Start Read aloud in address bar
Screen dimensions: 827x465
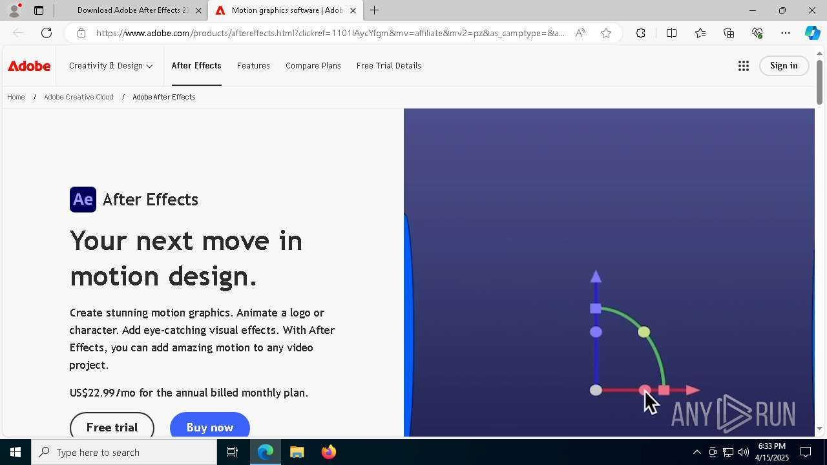[x=580, y=33]
